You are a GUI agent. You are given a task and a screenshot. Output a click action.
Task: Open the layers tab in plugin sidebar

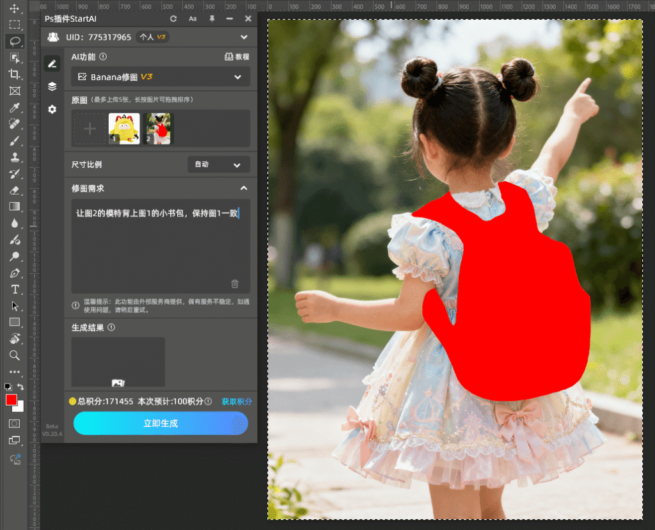tap(52, 86)
